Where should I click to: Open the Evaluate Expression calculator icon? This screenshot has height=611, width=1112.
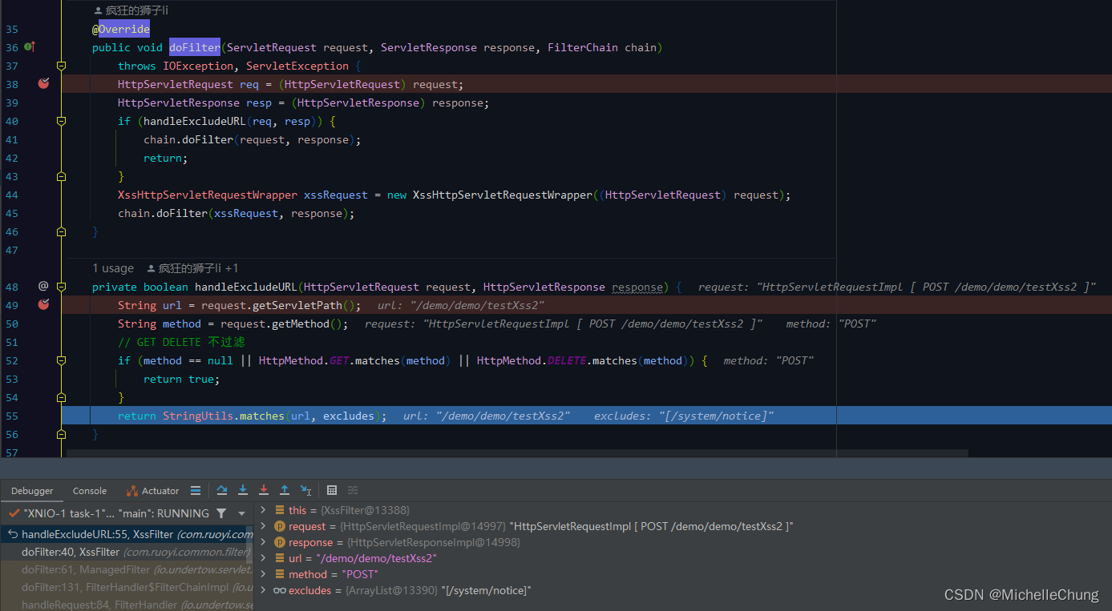(x=332, y=490)
